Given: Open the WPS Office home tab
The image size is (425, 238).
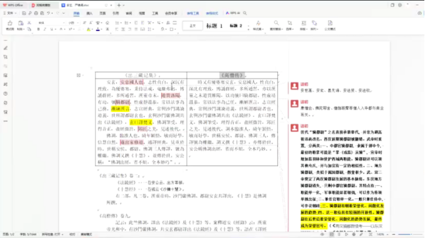Looking at the screenshot, I should click(x=13, y=5).
